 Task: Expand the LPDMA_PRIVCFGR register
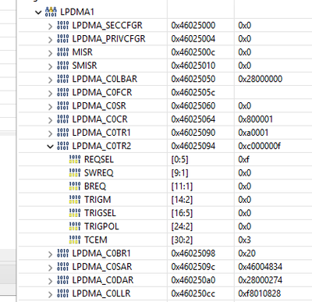(50, 40)
